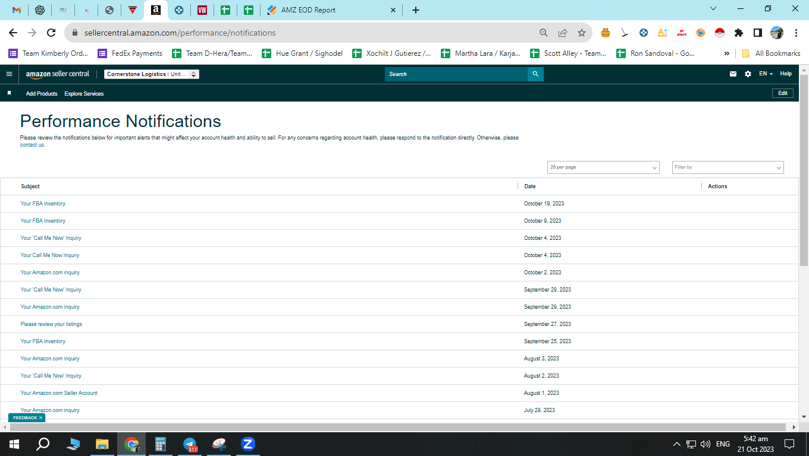Expand the bookmarks bar overflow chevron
809x456 pixels.
pyautogui.click(x=726, y=53)
